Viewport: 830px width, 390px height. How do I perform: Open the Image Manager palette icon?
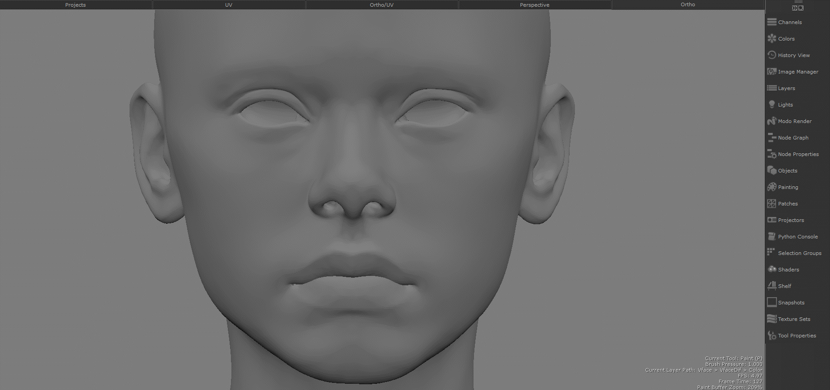click(771, 71)
